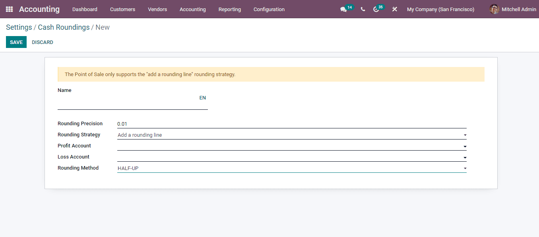Open the Loss Account dropdown

pyautogui.click(x=464, y=157)
